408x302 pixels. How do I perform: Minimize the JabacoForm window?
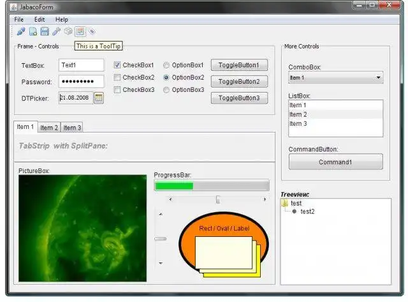360,5
